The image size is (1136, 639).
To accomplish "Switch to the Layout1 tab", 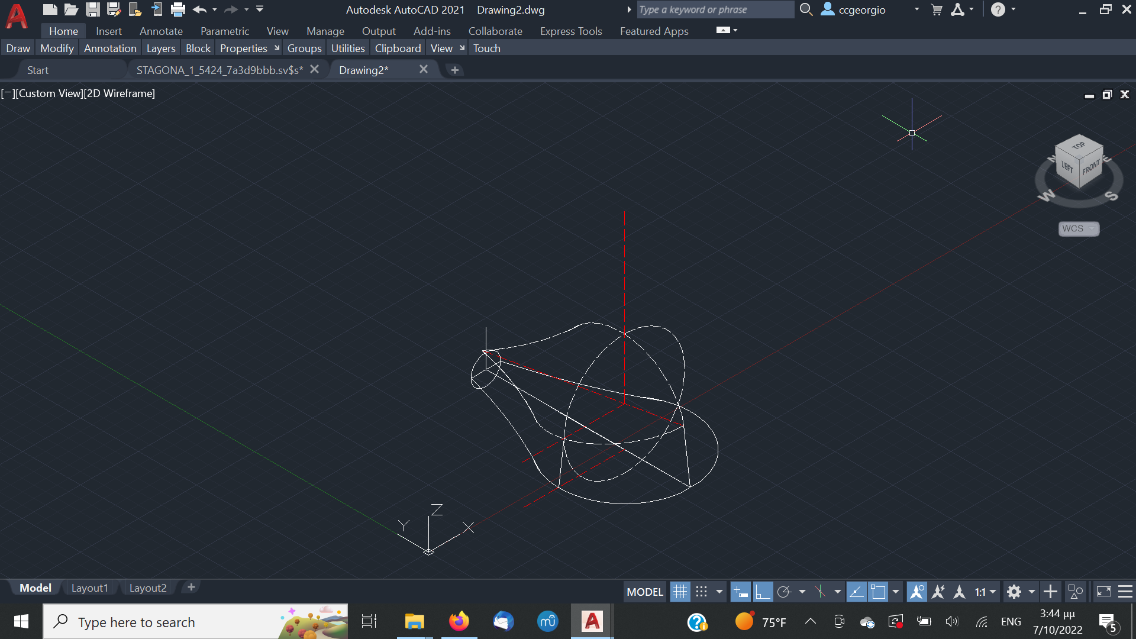I will pos(89,588).
